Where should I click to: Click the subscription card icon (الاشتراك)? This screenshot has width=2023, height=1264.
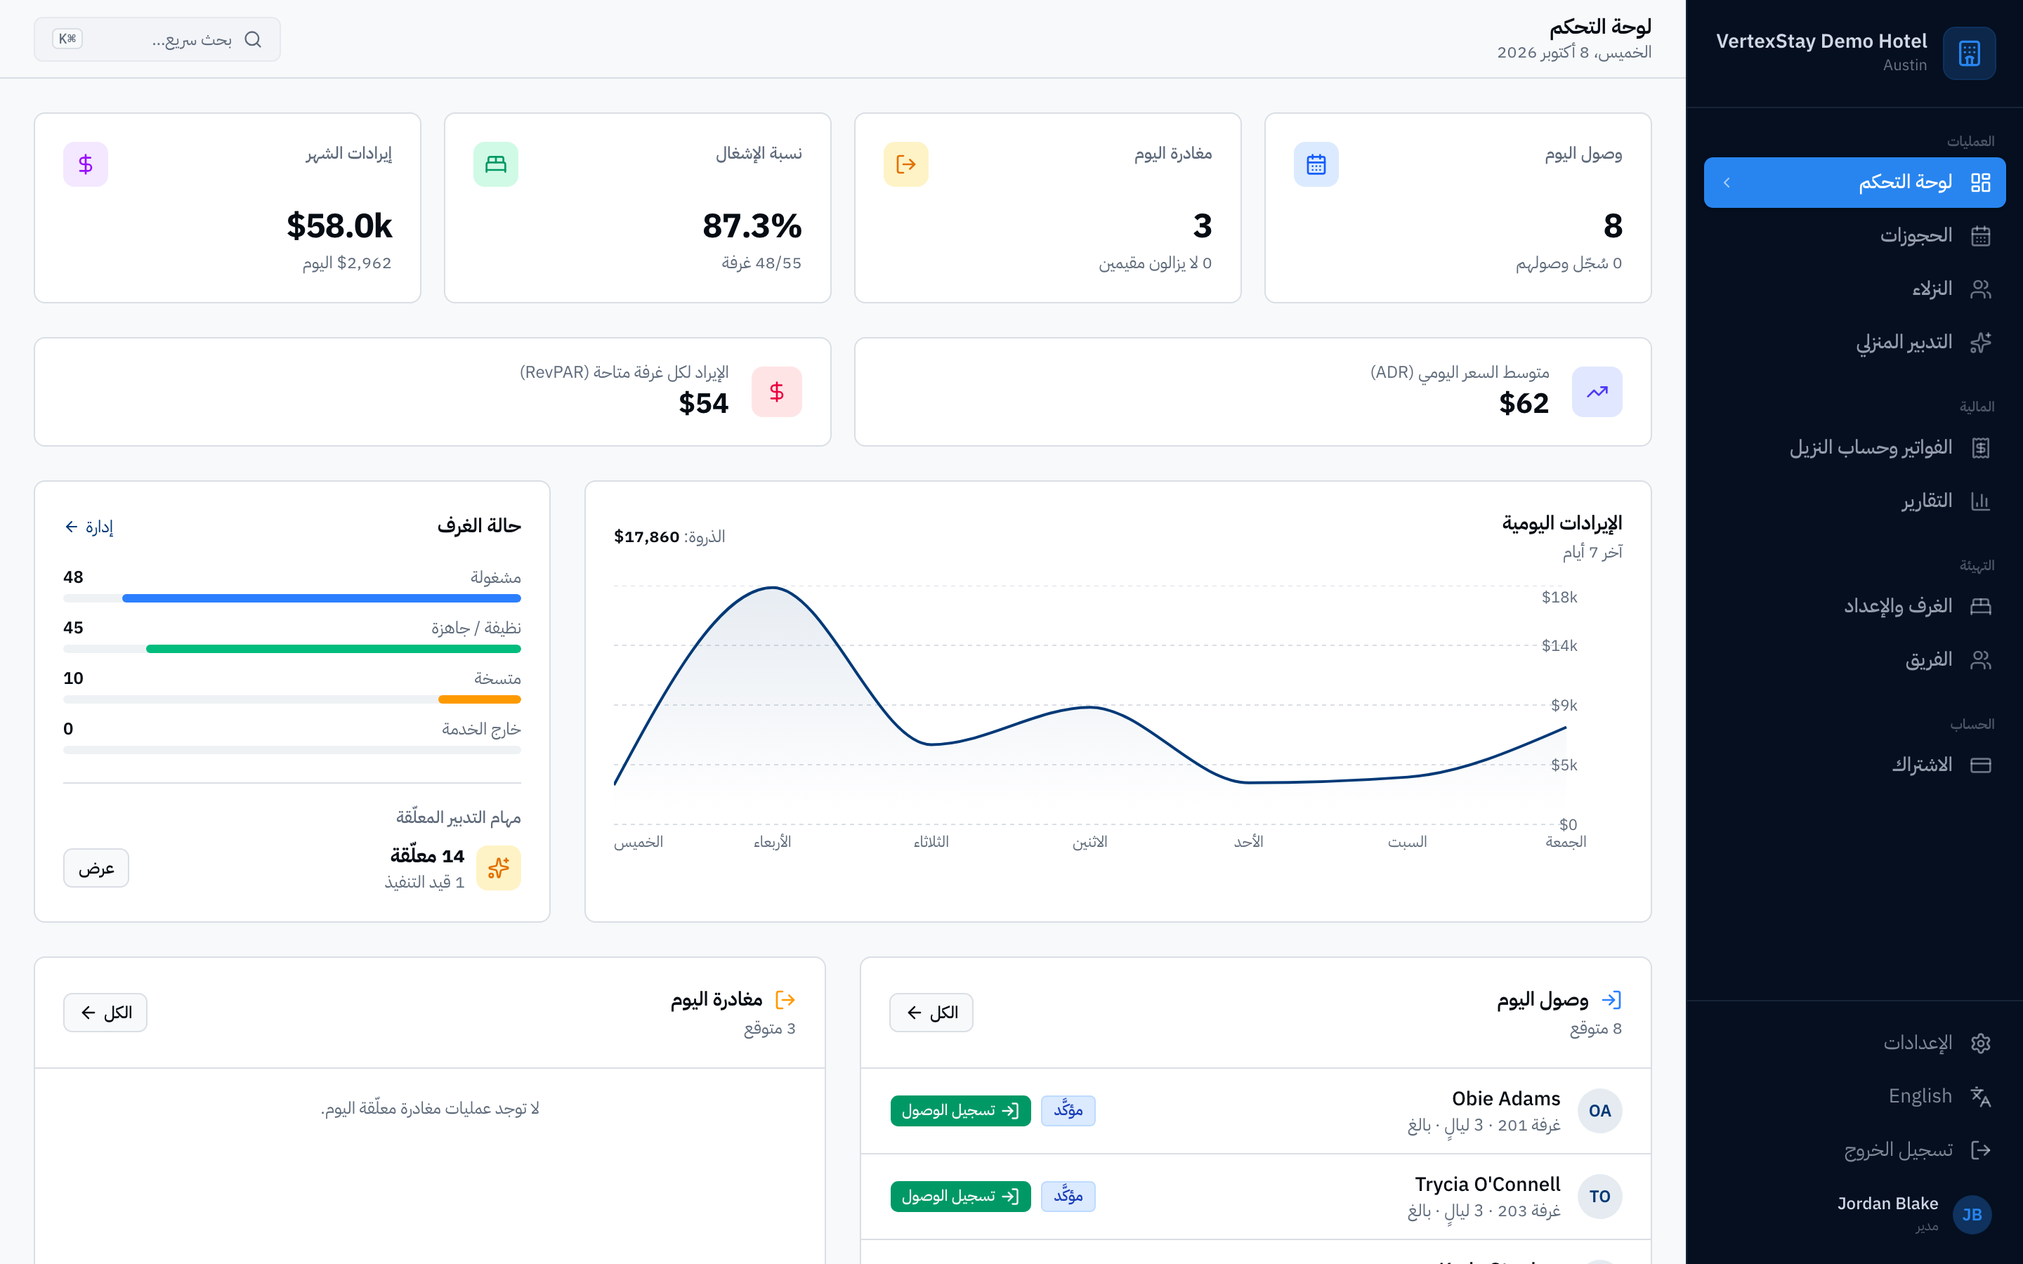(x=1980, y=765)
